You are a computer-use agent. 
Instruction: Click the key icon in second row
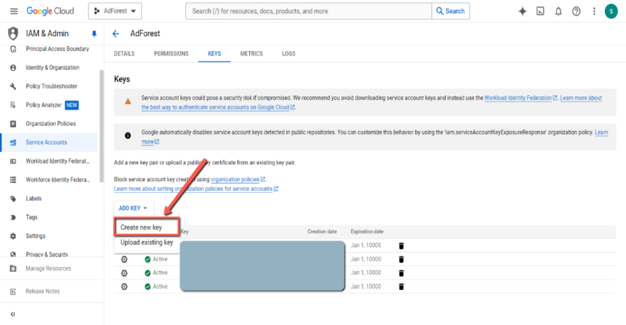pyautogui.click(x=124, y=260)
